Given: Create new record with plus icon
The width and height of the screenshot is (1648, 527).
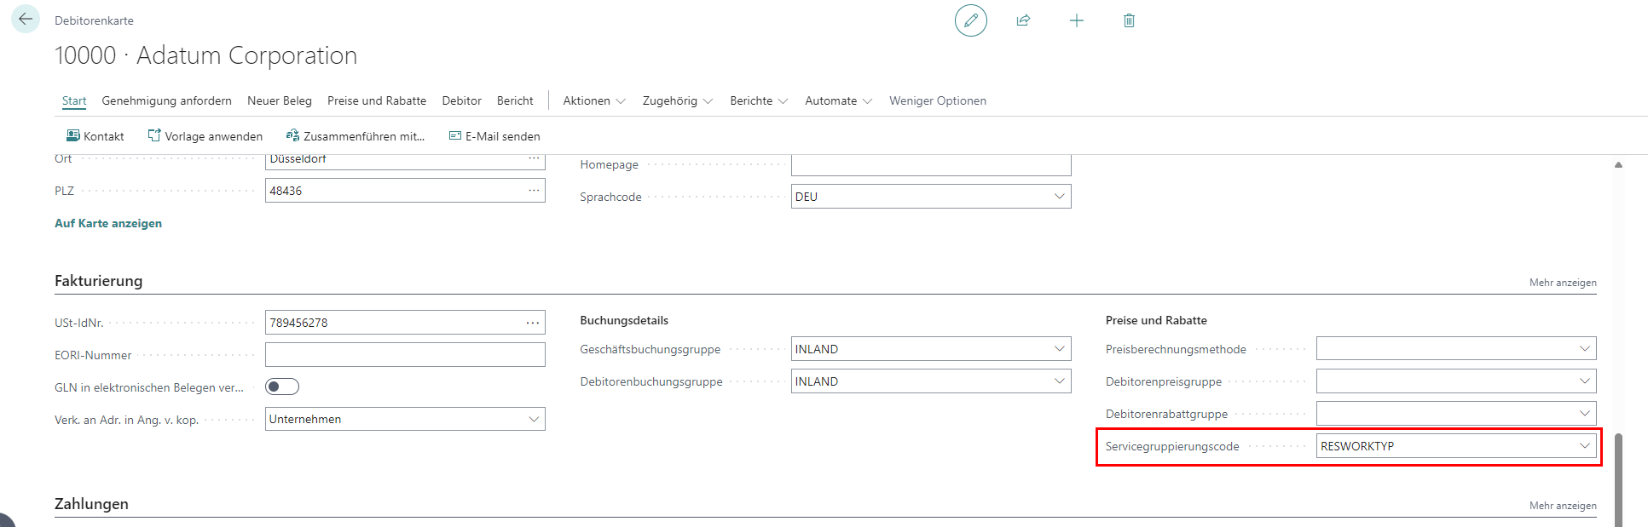Looking at the screenshot, I should tap(1077, 20).
